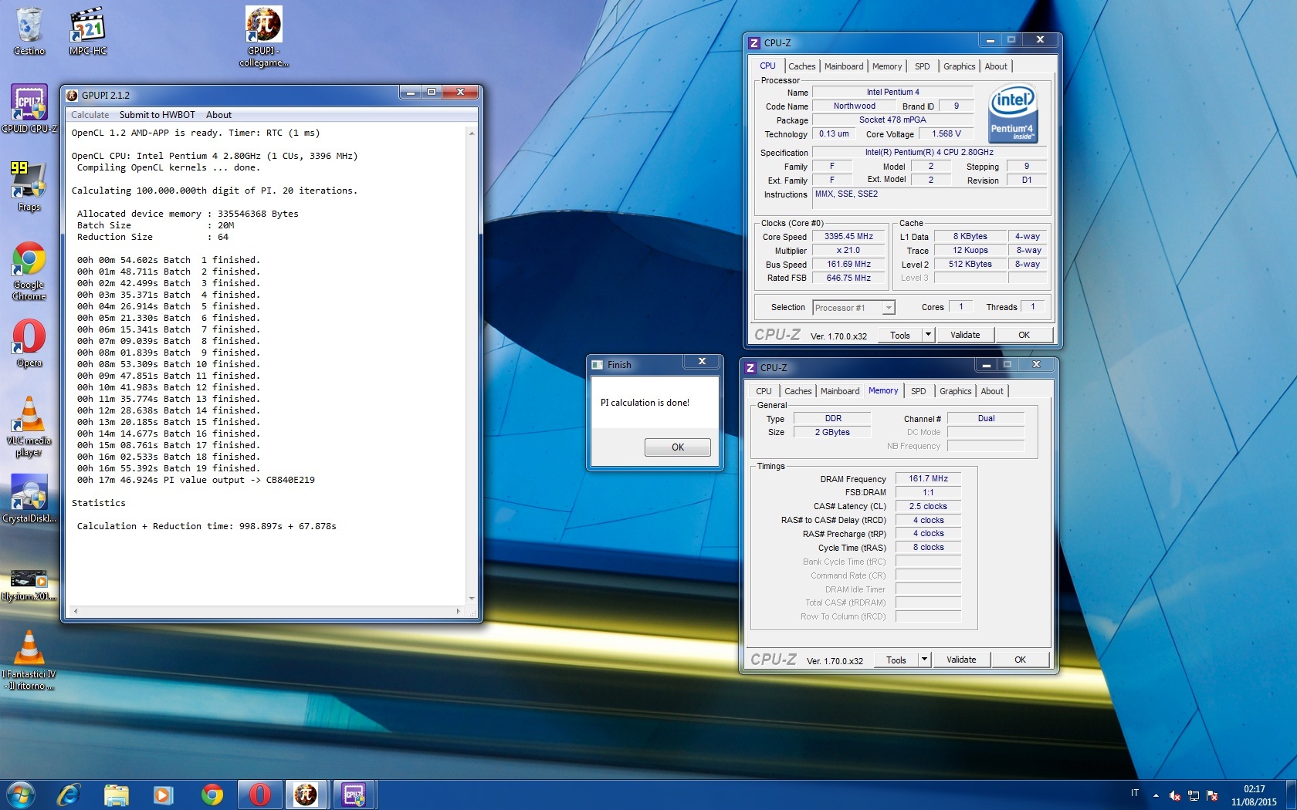Expand the Processor #1 selection dropdown
Screen dimensions: 1297x810
tap(889, 308)
